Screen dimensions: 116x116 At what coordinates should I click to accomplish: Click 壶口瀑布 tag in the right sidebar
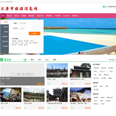[x=111, y=68]
